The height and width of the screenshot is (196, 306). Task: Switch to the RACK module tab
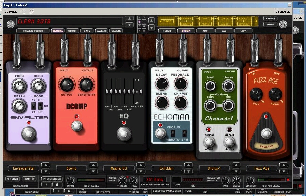243,31
